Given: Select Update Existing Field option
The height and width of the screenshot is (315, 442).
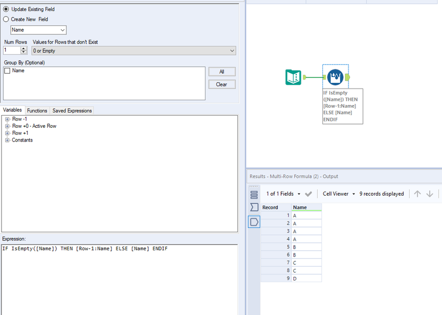Looking at the screenshot, I should coord(6,10).
